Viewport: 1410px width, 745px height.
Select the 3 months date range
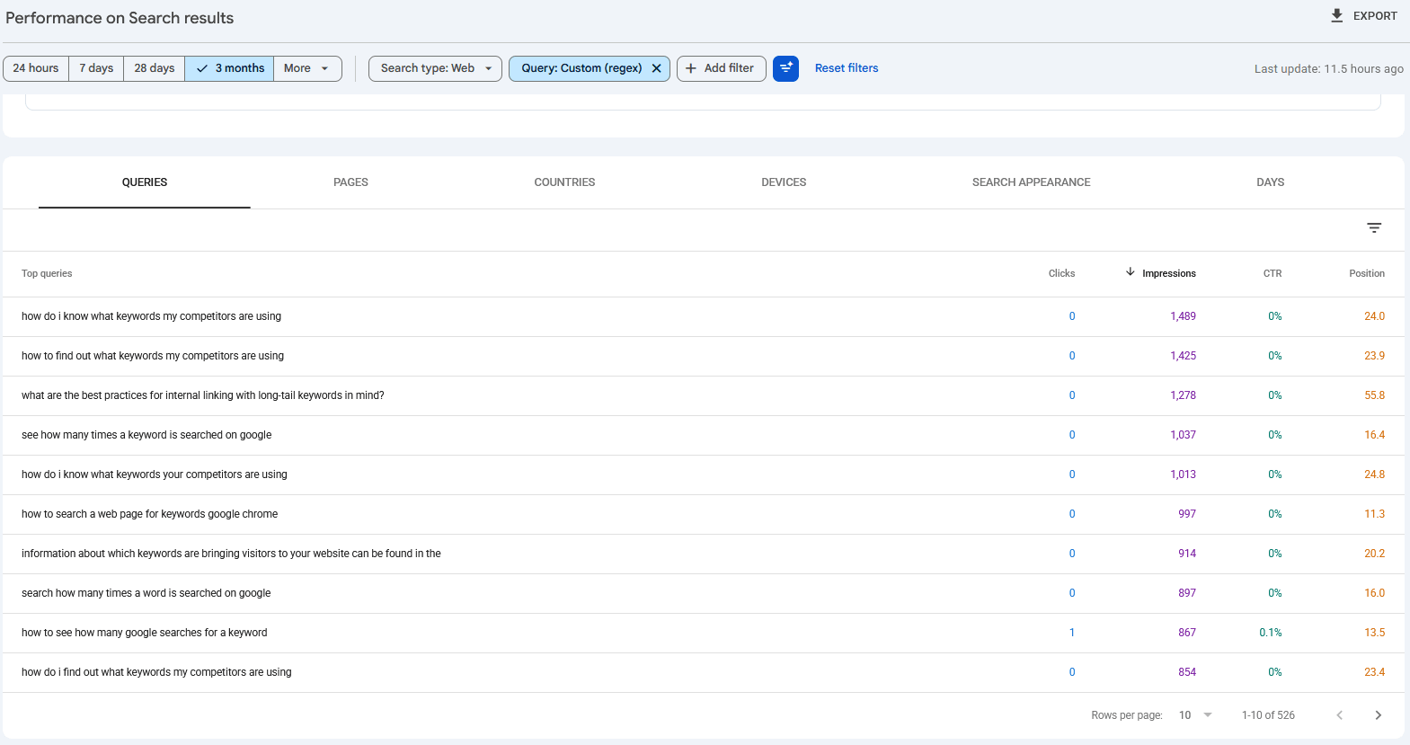(229, 68)
